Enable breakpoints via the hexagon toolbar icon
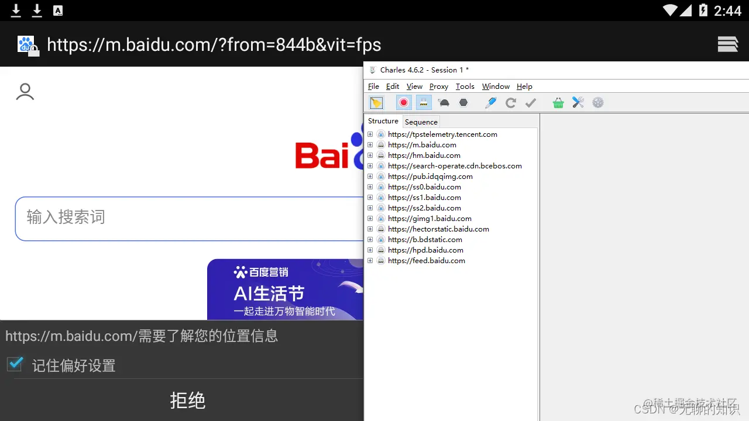The height and width of the screenshot is (421, 749). tap(463, 102)
